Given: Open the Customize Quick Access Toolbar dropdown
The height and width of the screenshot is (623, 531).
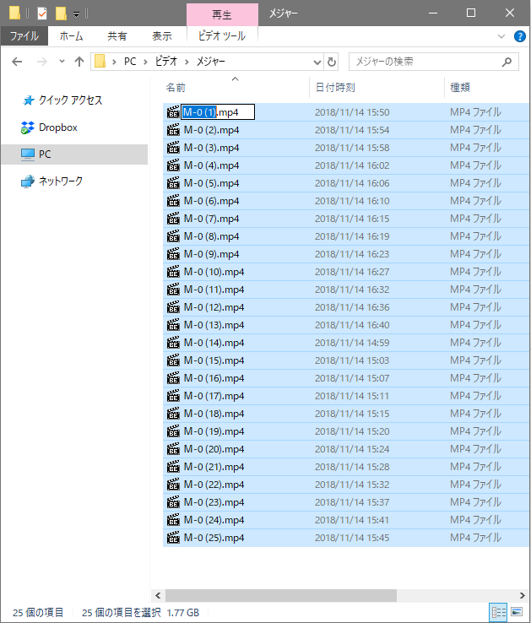Looking at the screenshot, I should click(x=76, y=14).
